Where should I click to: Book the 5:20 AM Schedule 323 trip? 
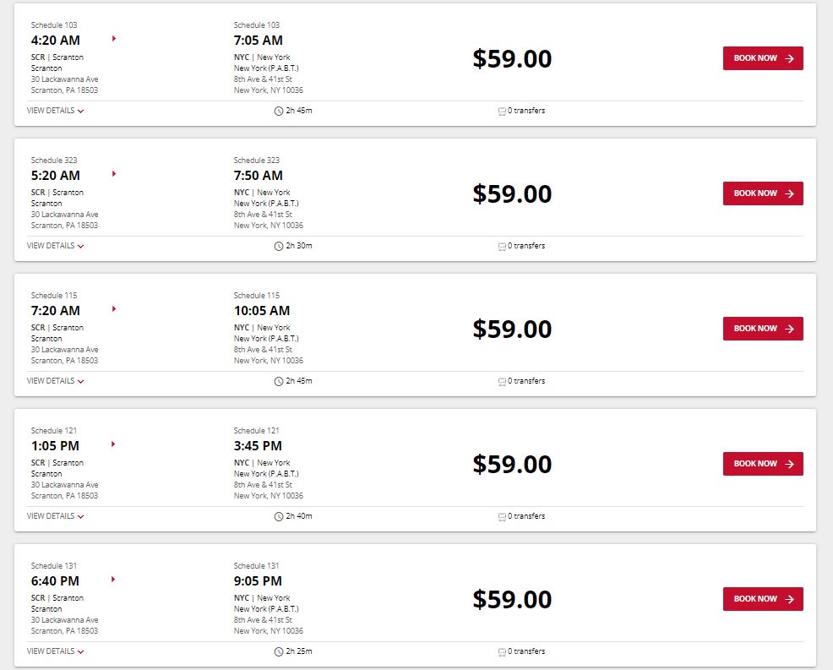pos(763,193)
